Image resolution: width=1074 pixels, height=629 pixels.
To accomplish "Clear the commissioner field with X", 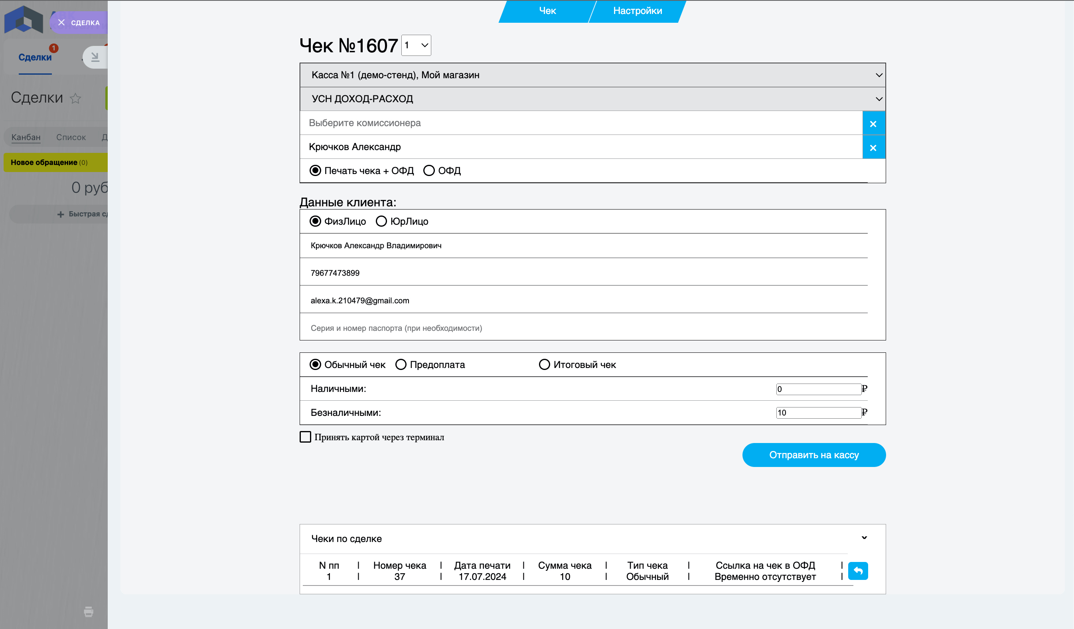I will 873,124.
